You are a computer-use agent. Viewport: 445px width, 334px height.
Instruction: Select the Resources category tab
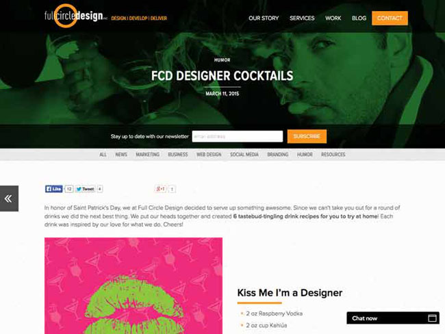[x=333, y=155]
